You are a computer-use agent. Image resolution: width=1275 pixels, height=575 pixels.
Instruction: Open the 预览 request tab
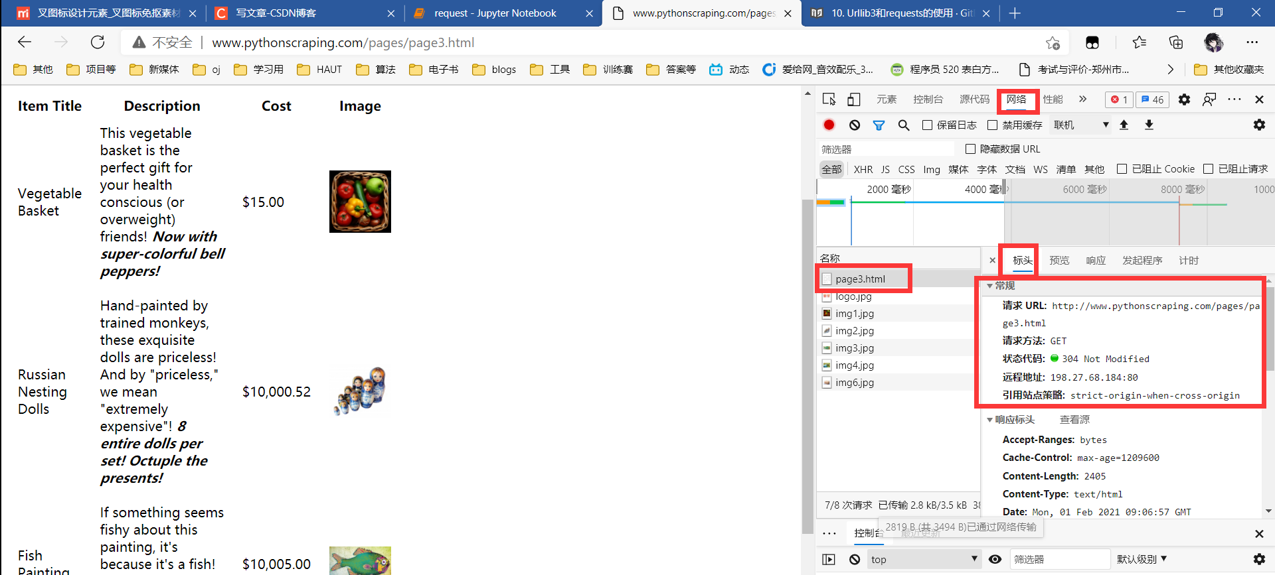point(1059,261)
